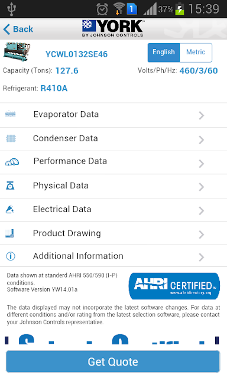Tap the refrigerant value R410A

point(54,88)
